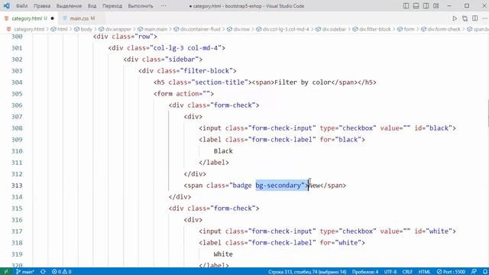Click "filter-block" class value on line 303

pyautogui.click(x=206, y=71)
